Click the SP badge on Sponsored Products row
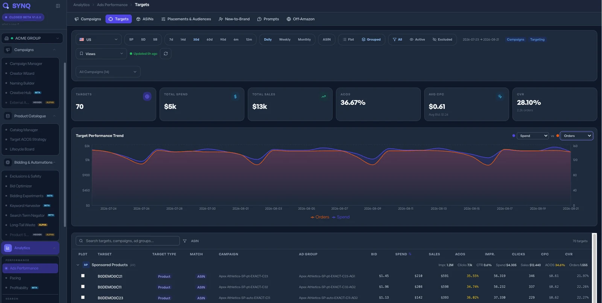 pyautogui.click(x=86, y=265)
